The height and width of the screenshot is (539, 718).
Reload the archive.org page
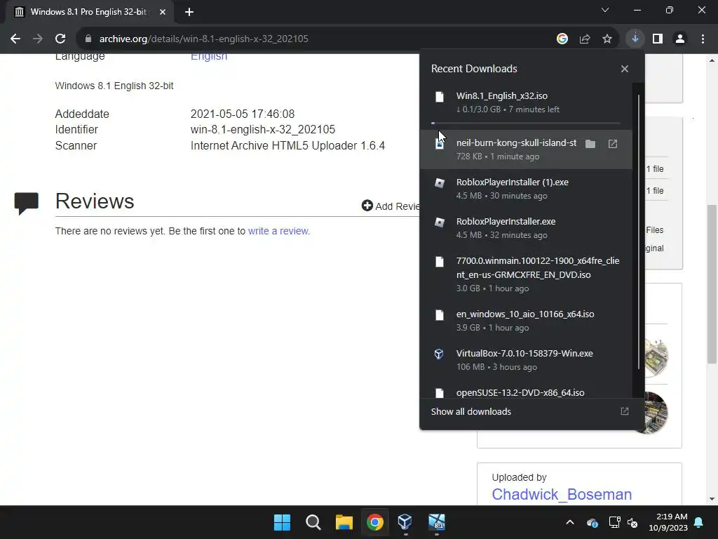tap(60, 39)
